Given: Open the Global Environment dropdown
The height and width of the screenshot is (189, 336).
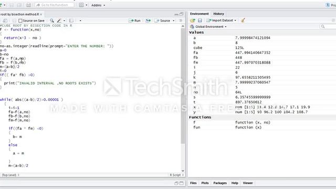Looking at the screenshot, I should [208, 27].
